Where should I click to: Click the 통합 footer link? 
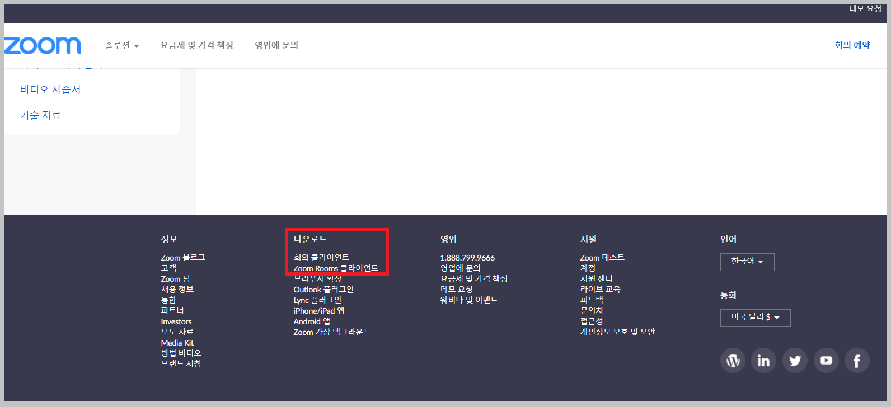(x=168, y=300)
